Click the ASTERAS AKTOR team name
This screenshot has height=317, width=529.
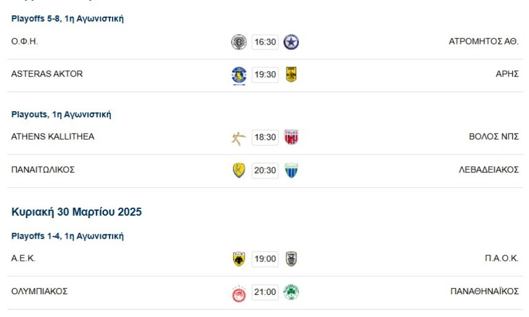click(47, 74)
